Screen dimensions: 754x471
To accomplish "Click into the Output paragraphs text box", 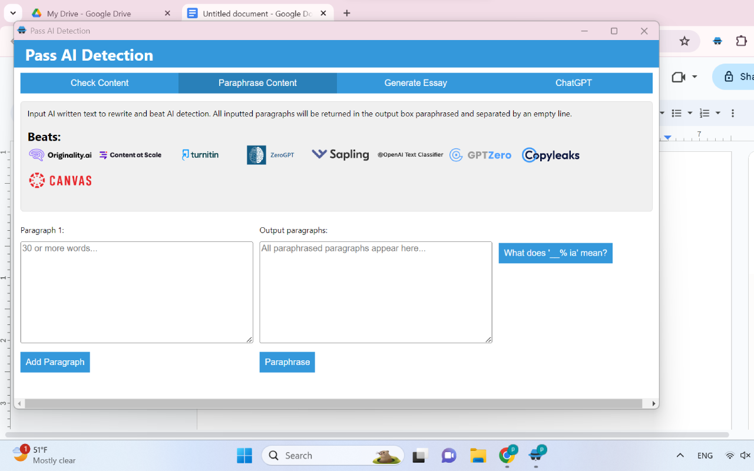I will [x=376, y=292].
